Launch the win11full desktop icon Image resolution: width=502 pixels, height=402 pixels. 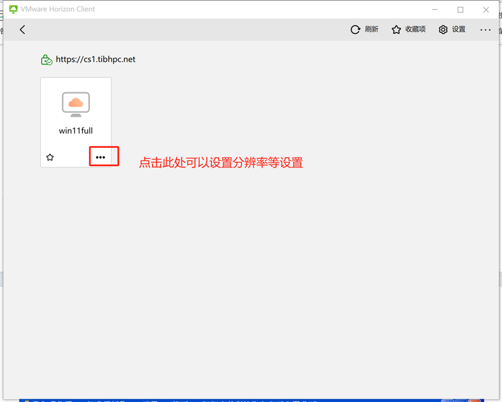point(76,105)
